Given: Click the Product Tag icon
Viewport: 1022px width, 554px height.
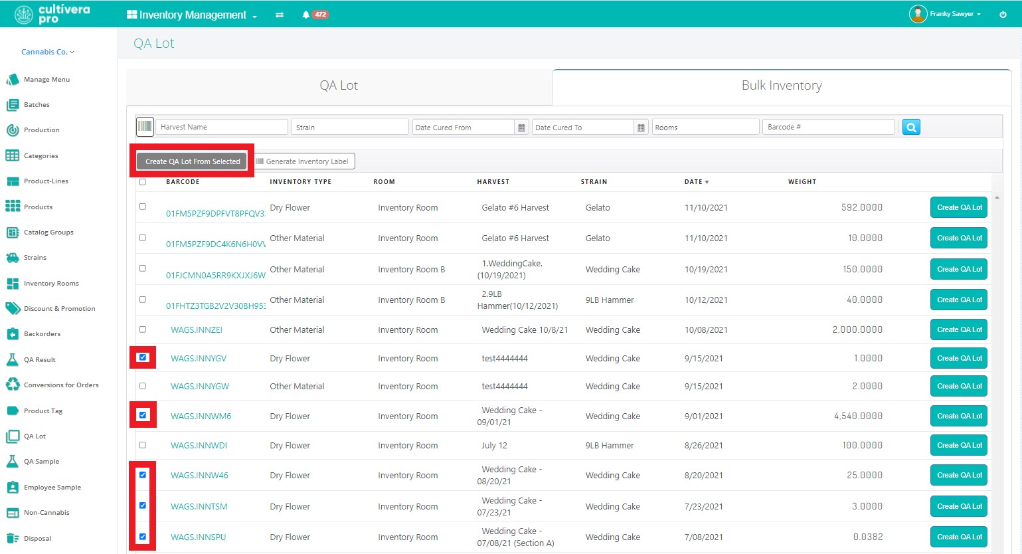Looking at the screenshot, I should [12, 411].
